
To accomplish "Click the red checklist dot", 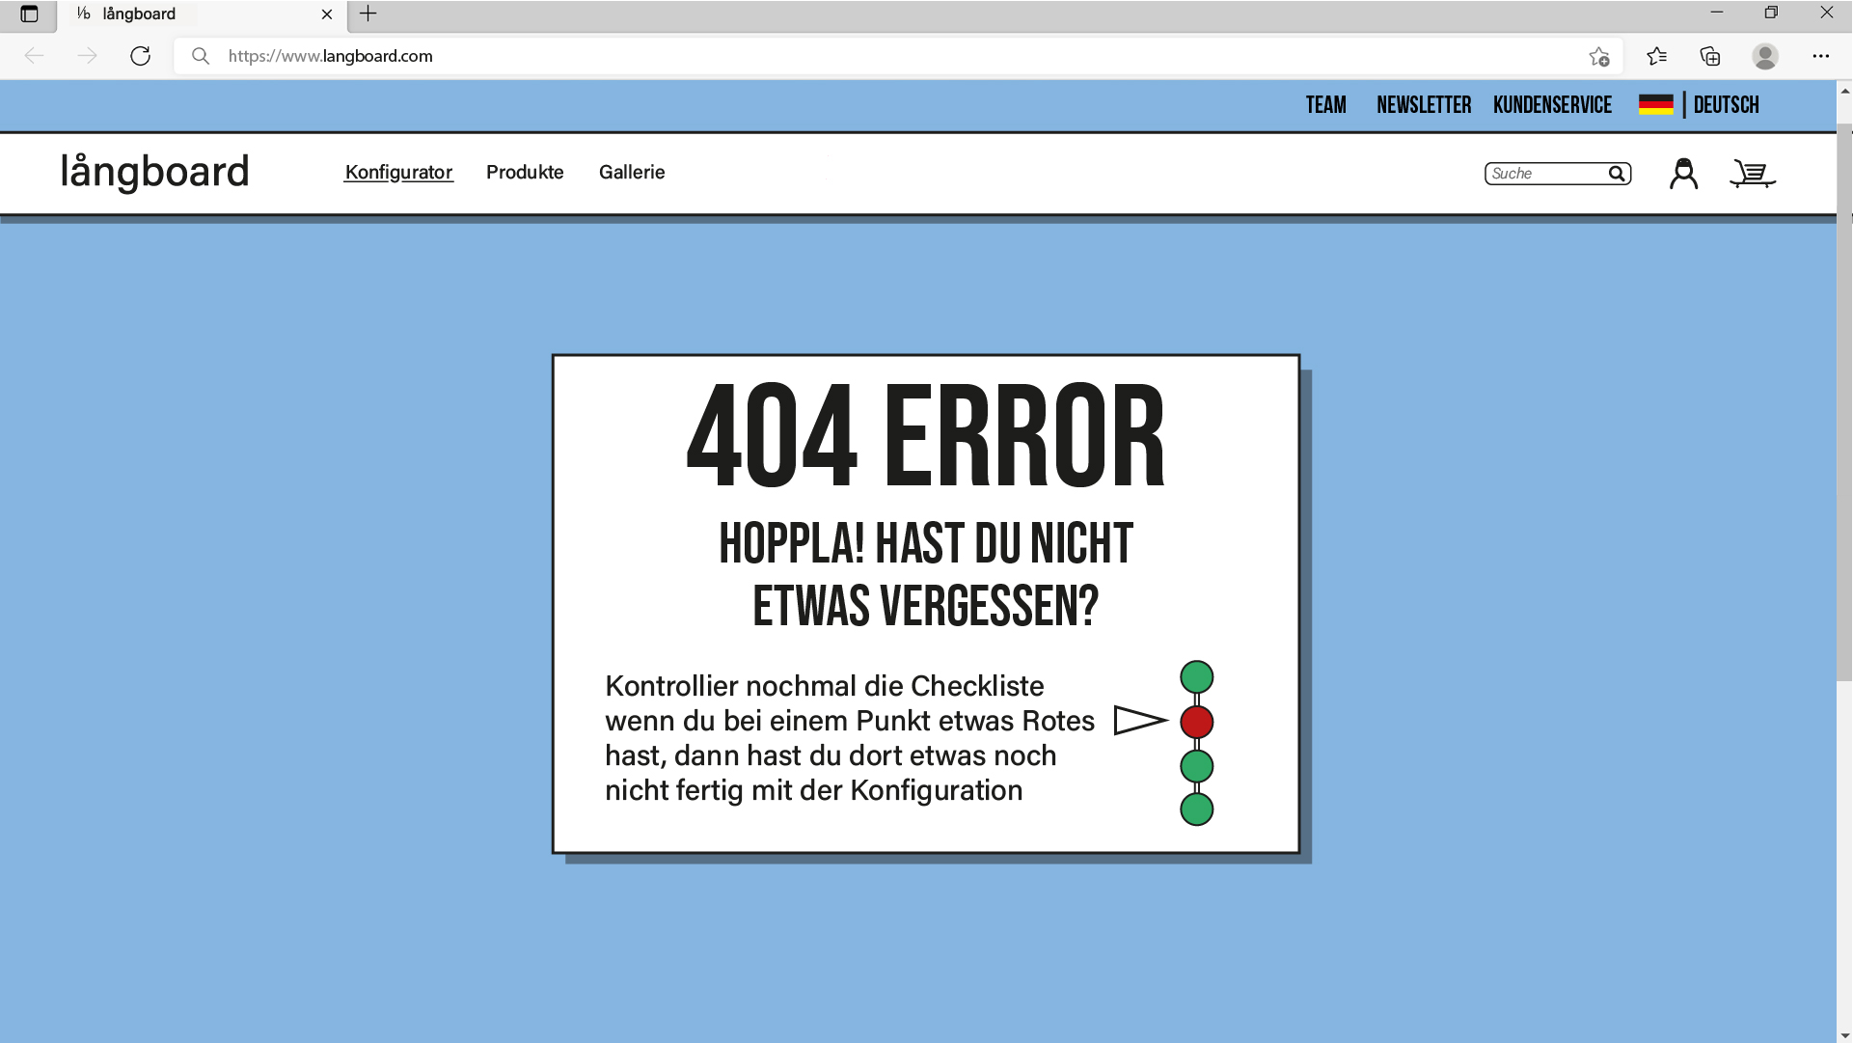I will pyautogui.click(x=1196, y=722).
